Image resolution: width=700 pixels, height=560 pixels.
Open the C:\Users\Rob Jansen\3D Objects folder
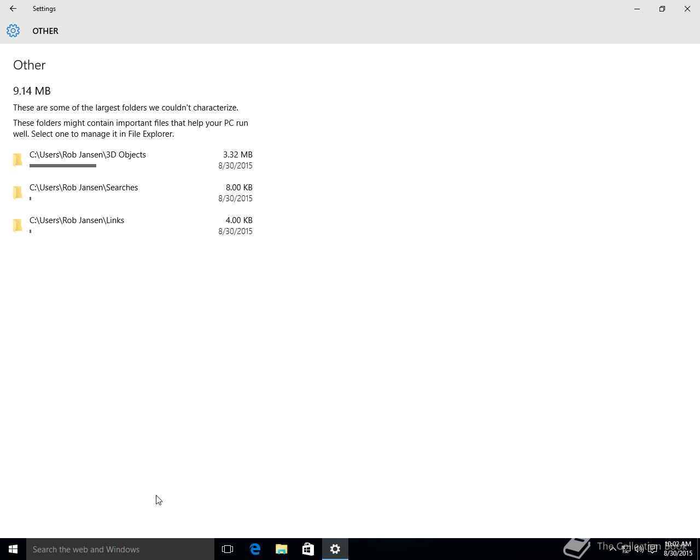(x=133, y=160)
